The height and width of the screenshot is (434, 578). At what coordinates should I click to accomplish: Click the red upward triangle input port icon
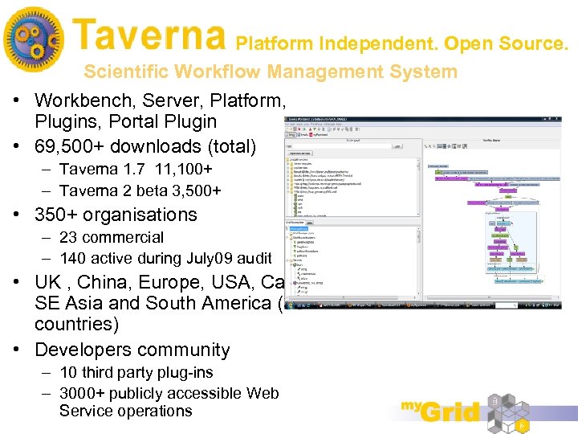[x=310, y=129]
